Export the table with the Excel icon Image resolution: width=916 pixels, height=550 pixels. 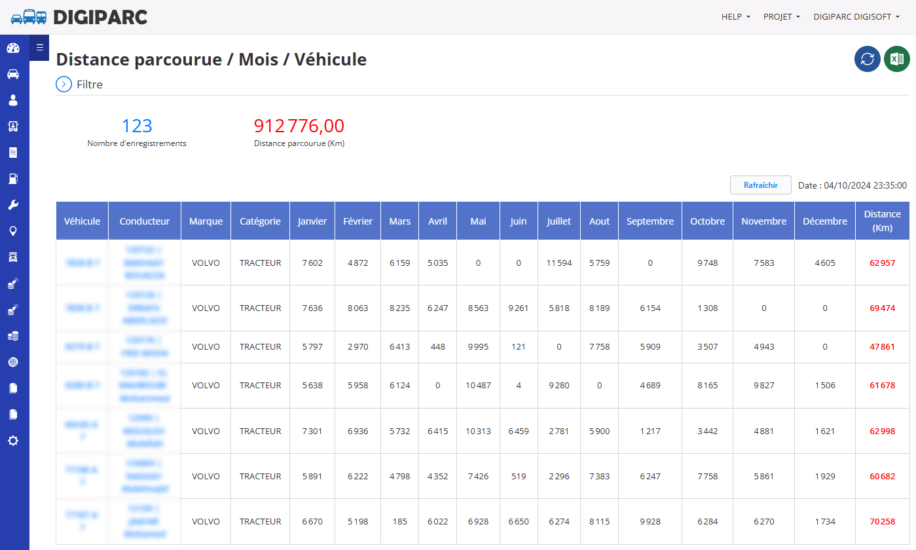coord(897,59)
